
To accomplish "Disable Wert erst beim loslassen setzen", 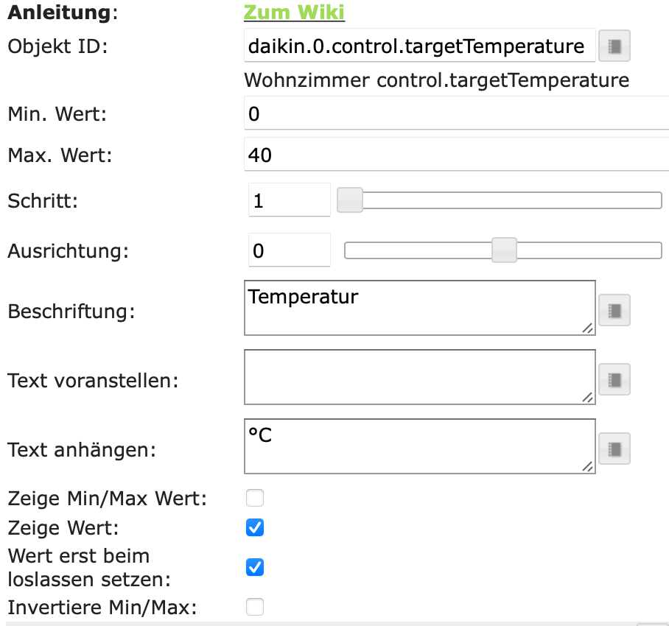I will (x=254, y=567).
